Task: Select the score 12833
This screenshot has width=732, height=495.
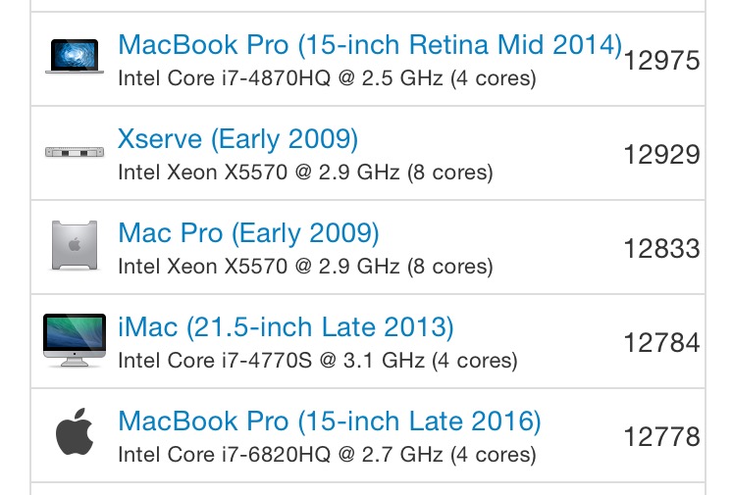Action: point(662,249)
